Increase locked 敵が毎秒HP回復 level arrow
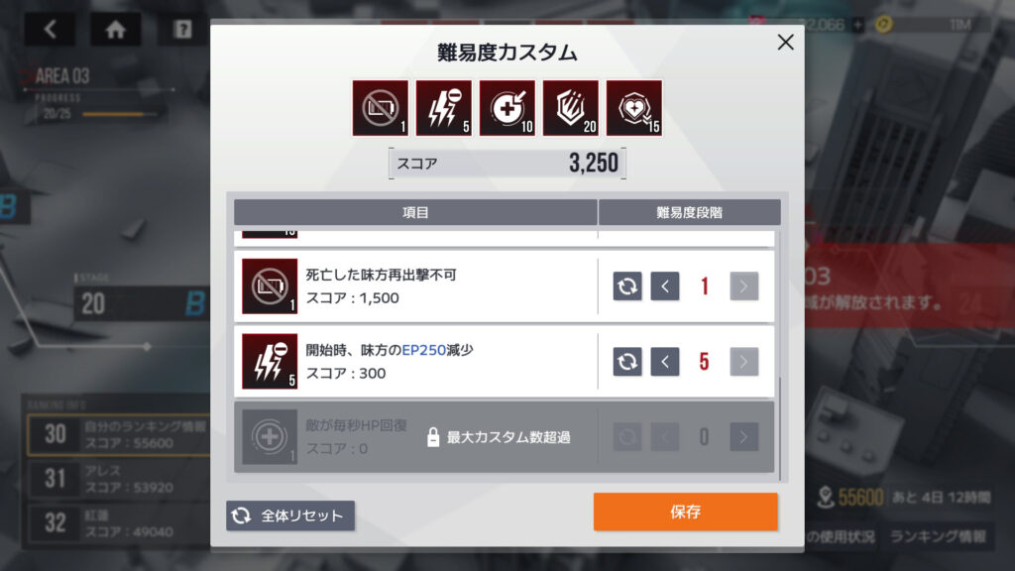Screen dimensions: 1015x571 (x=743, y=437)
